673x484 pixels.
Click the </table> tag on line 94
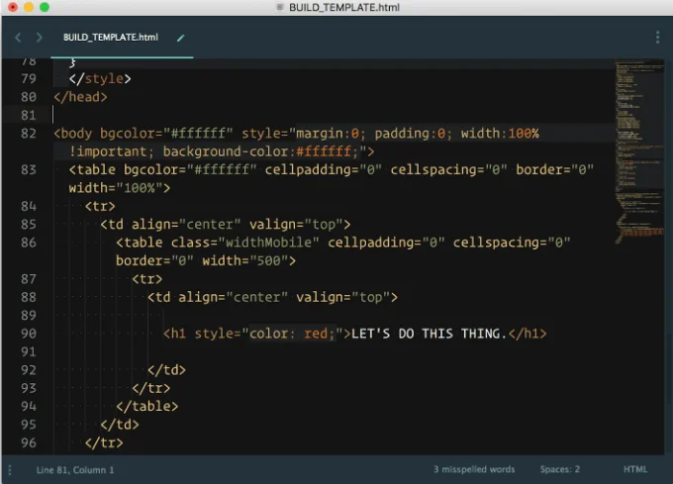146,406
